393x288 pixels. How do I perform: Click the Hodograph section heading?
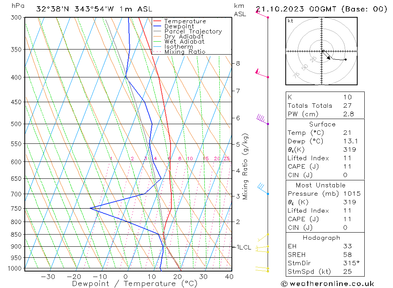321,238
